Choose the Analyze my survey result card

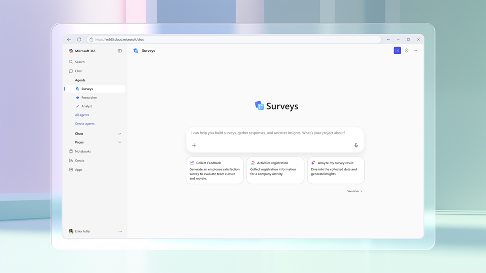(x=335, y=170)
